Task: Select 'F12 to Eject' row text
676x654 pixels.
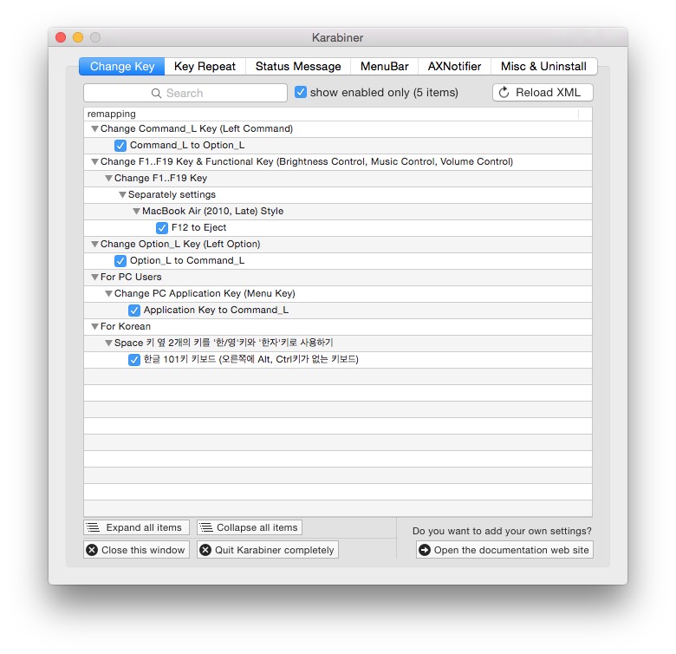Action: click(x=198, y=227)
